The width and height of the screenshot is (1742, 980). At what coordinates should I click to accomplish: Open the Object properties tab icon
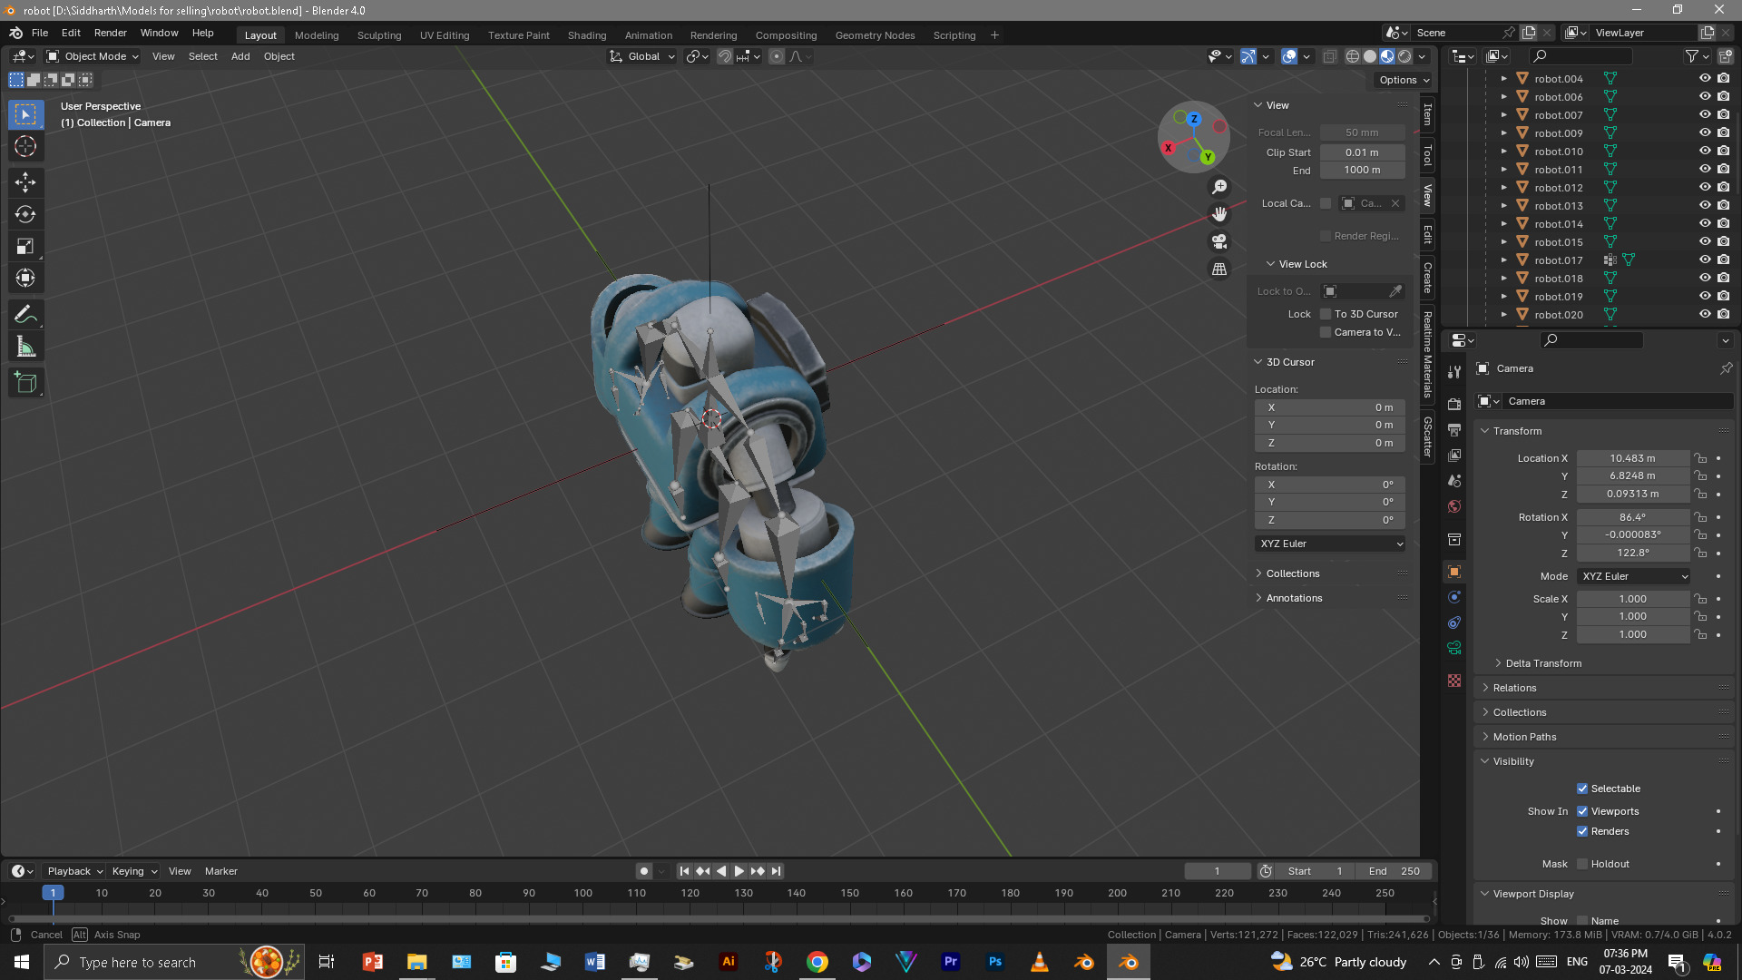(1454, 572)
